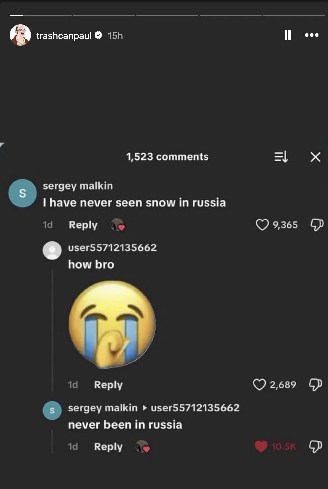
Task: Tap the trashcanpaul username
Action: tap(64, 36)
